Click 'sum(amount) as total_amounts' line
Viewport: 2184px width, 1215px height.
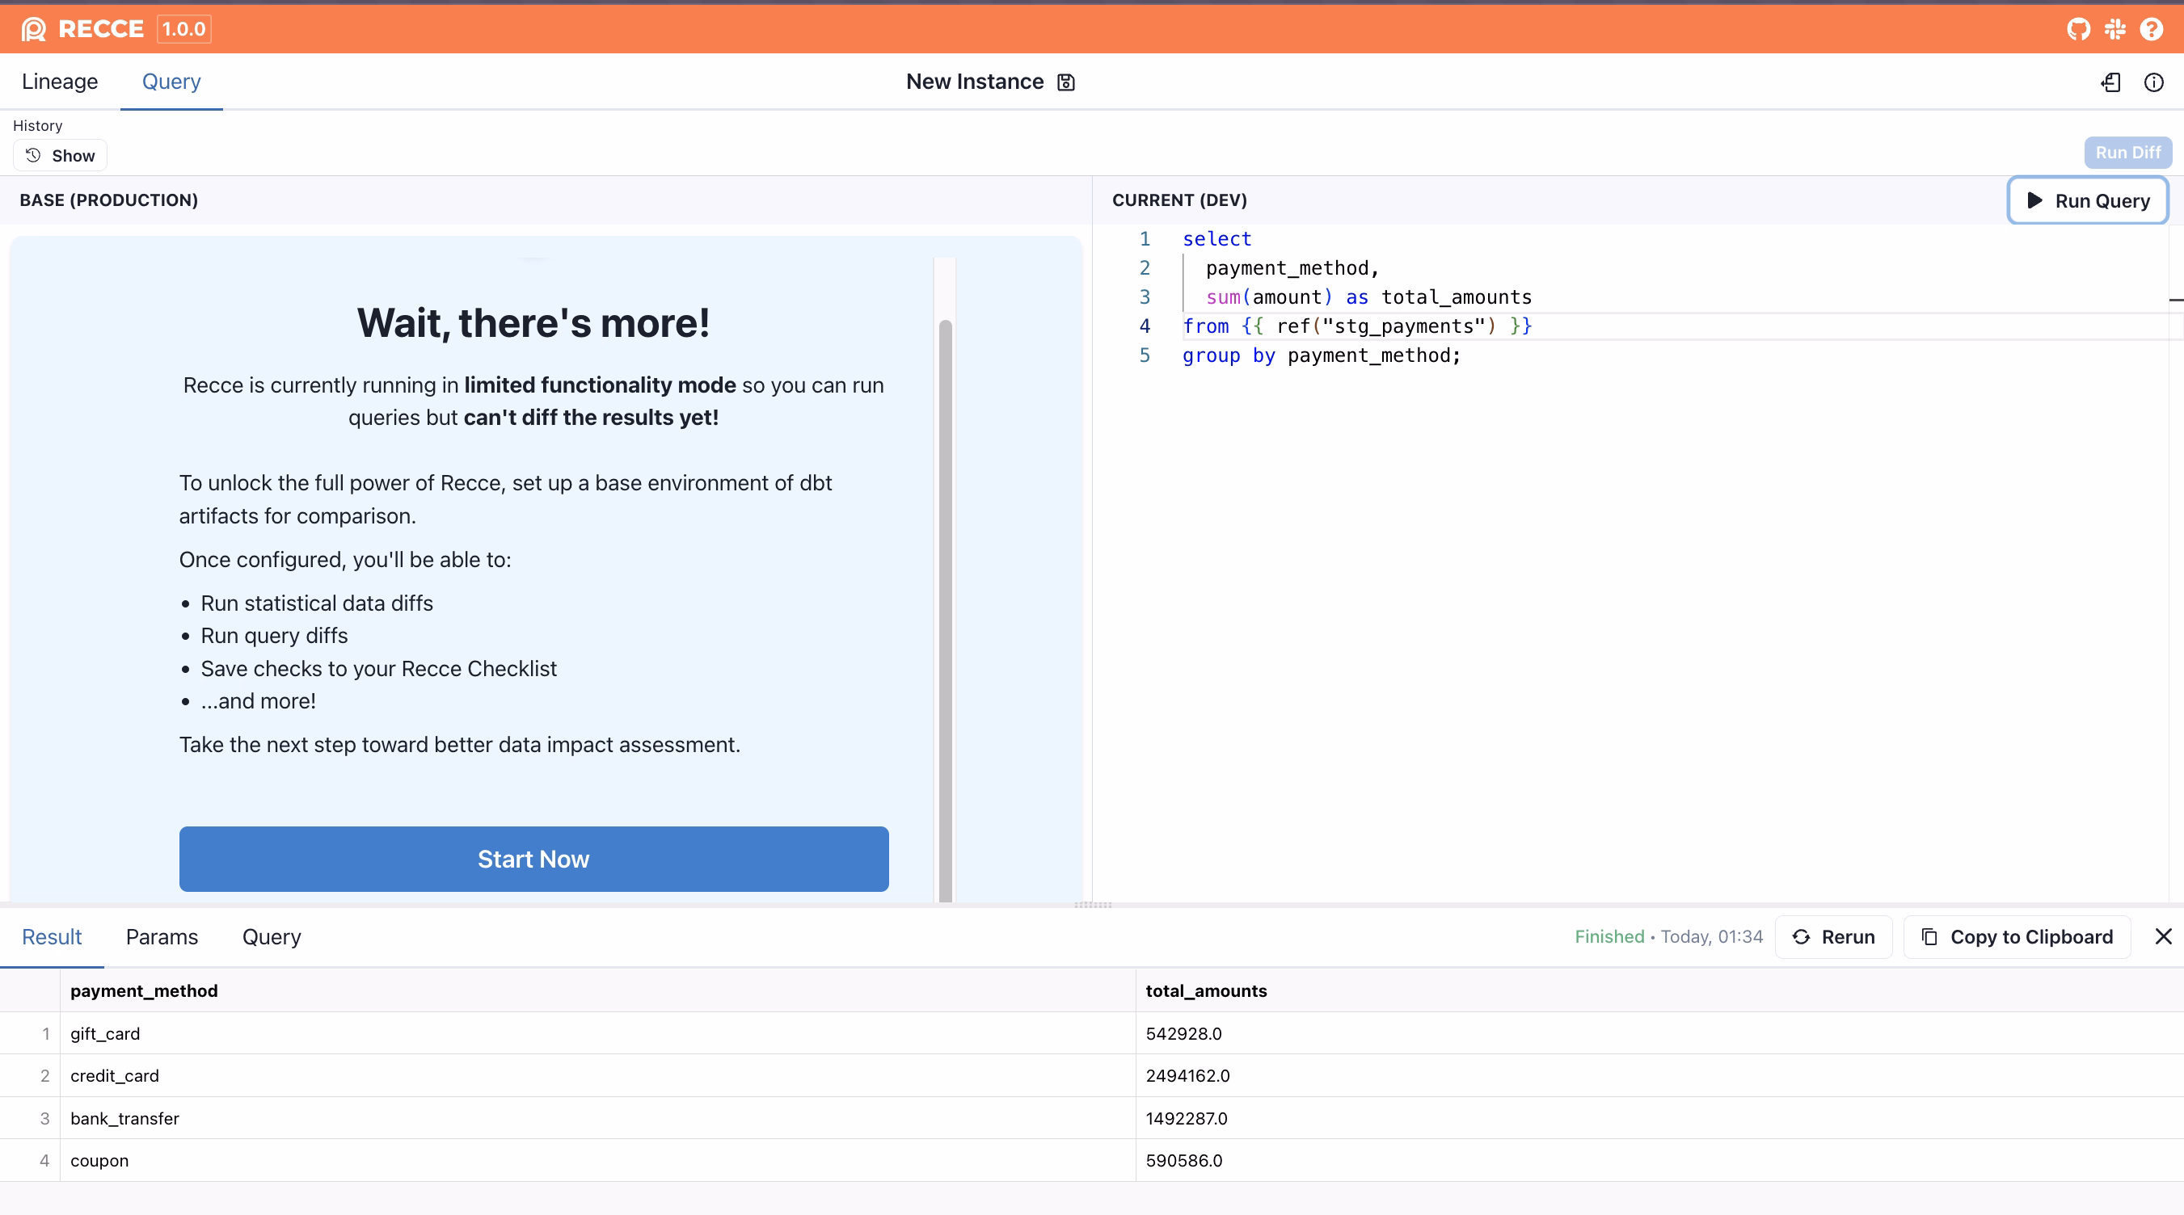1368,297
